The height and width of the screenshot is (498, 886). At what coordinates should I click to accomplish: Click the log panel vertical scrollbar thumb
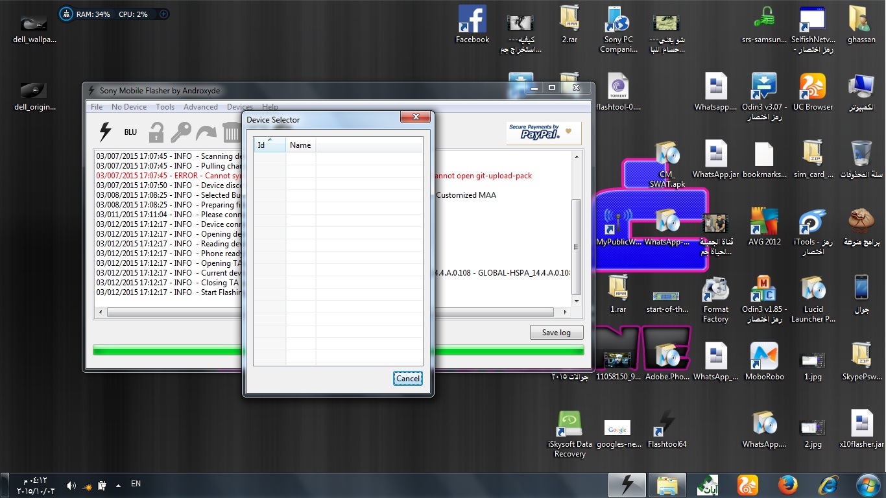click(577, 247)
